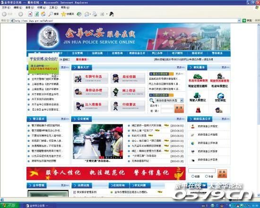The width and height of the screenshot is (260, 208).
Task: Select the 标题 radio button
Action: 193,176
